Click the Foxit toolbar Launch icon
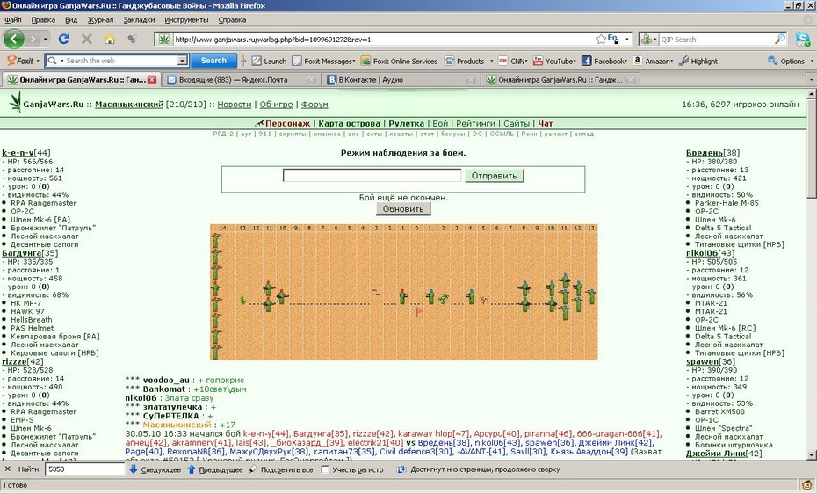Viewport: 817px width, 494px height. [x=257, y=61]
